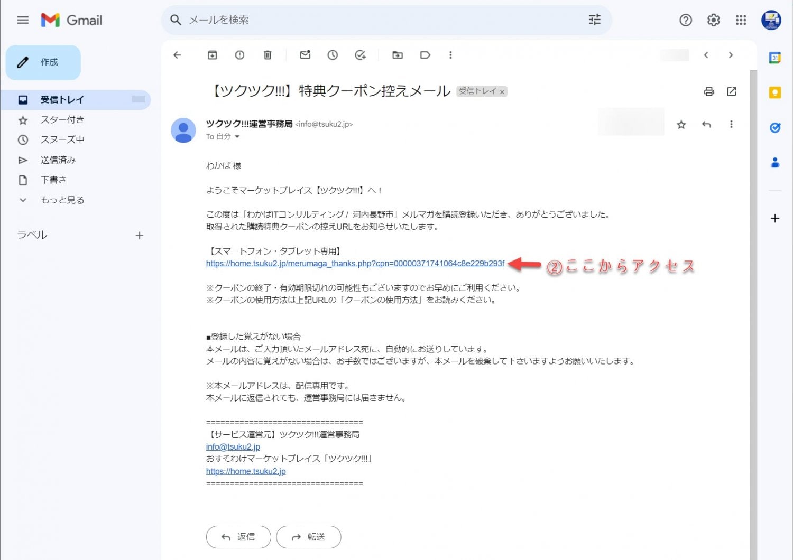The height and width of the screenshot is (560, 793).
Task: Expand もっと見る in the sidebar
Action: 62,200
